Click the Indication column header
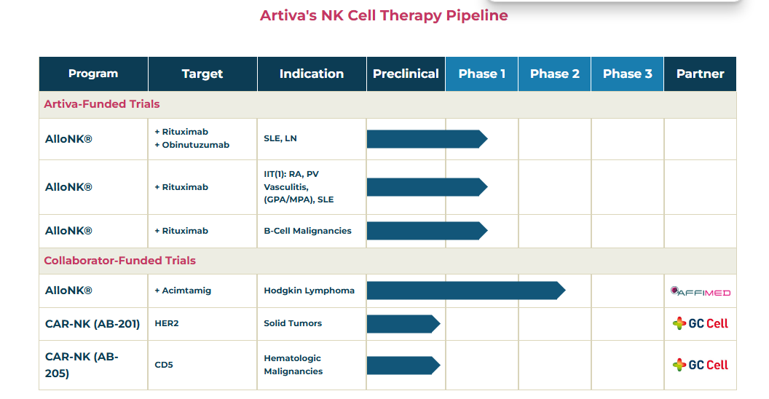Screen dimensions: 769x399 [312, 74]
